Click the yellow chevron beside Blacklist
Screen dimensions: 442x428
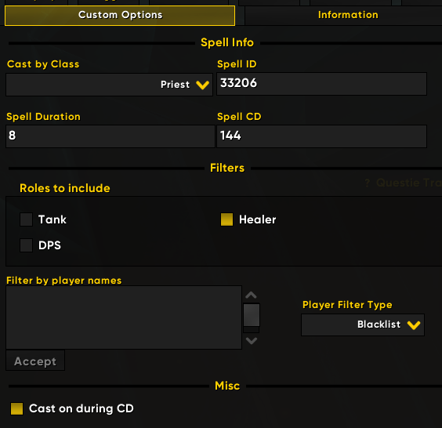click(x=414, y=325)
